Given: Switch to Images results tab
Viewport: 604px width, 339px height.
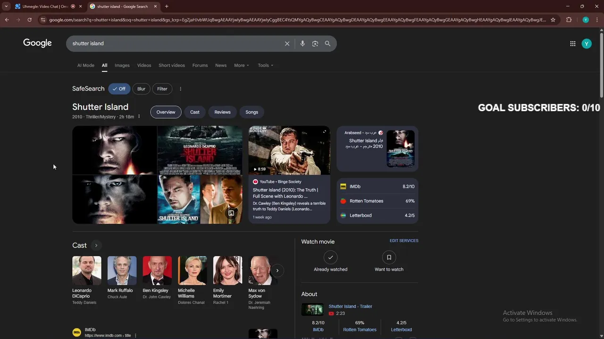Looking at the screenshot, I should coord(122,65).
